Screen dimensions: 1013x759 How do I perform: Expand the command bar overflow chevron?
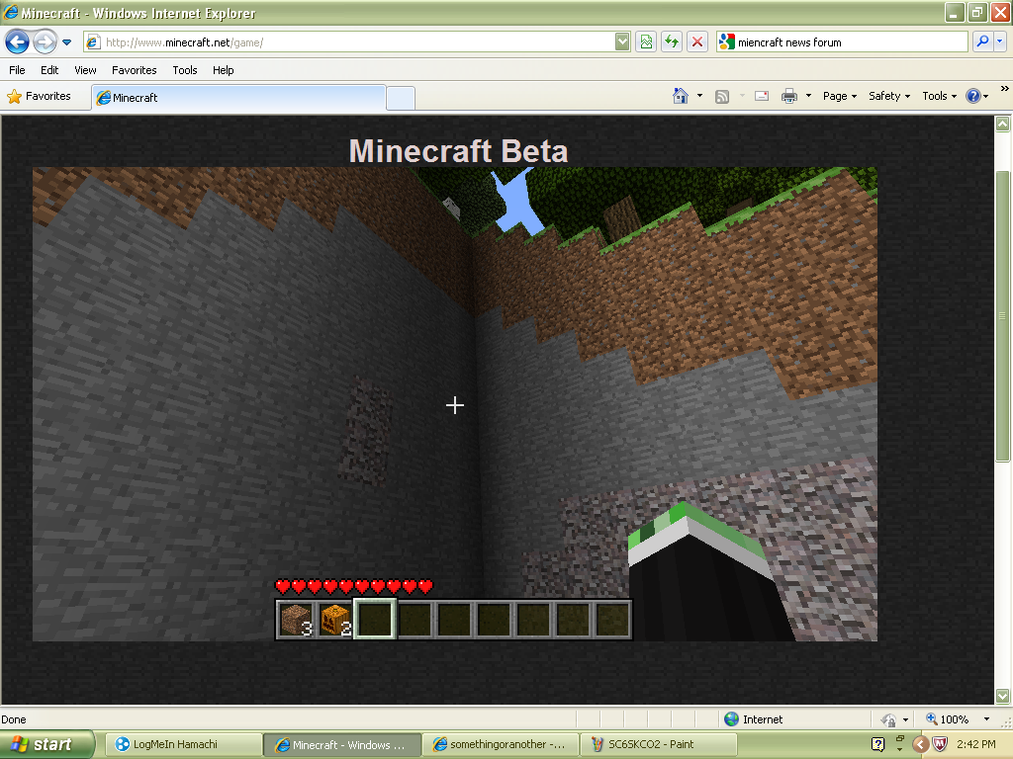tap(1005, 89)
